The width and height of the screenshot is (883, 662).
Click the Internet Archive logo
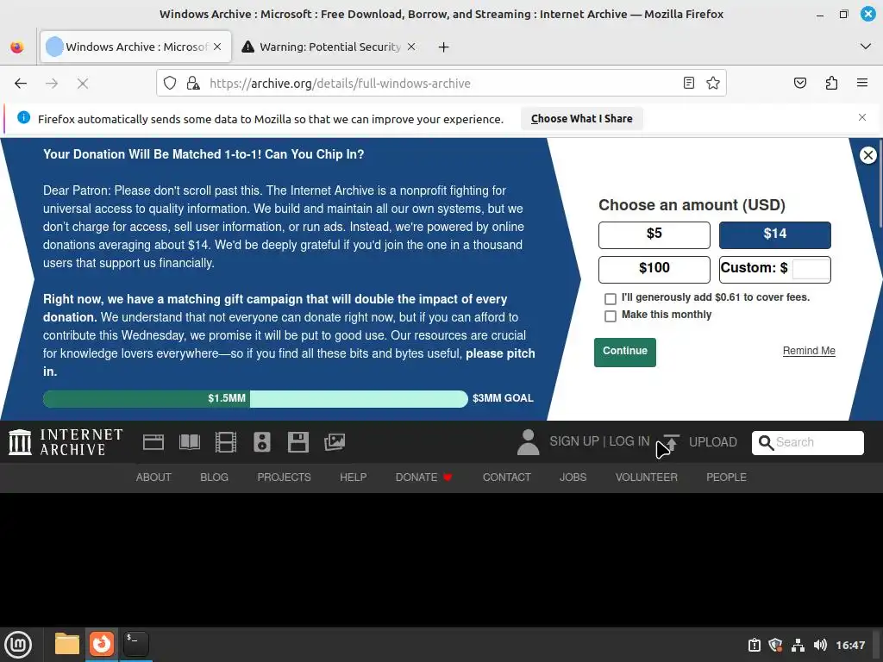coord(66,442)
